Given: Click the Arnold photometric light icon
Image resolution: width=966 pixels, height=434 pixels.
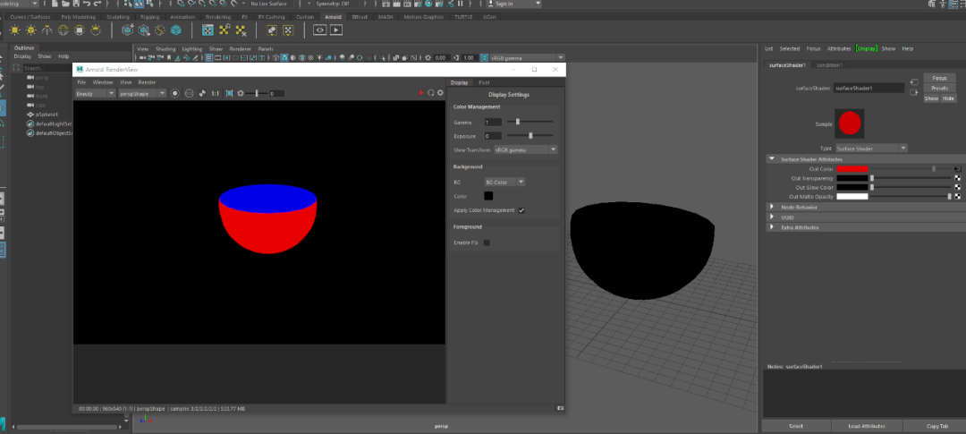Looking at the screenshot, I should click(x=47, y=30).
